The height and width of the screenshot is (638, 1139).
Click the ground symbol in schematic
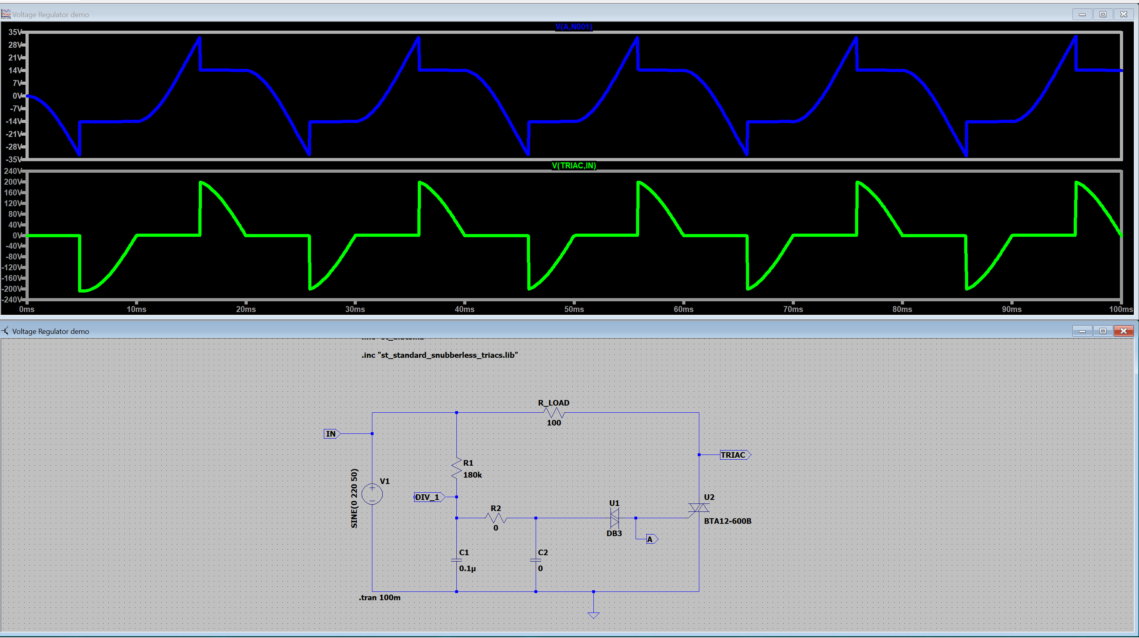593,615
